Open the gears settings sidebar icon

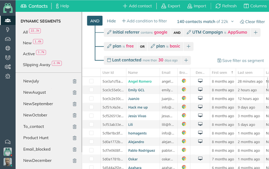(8, 67)
